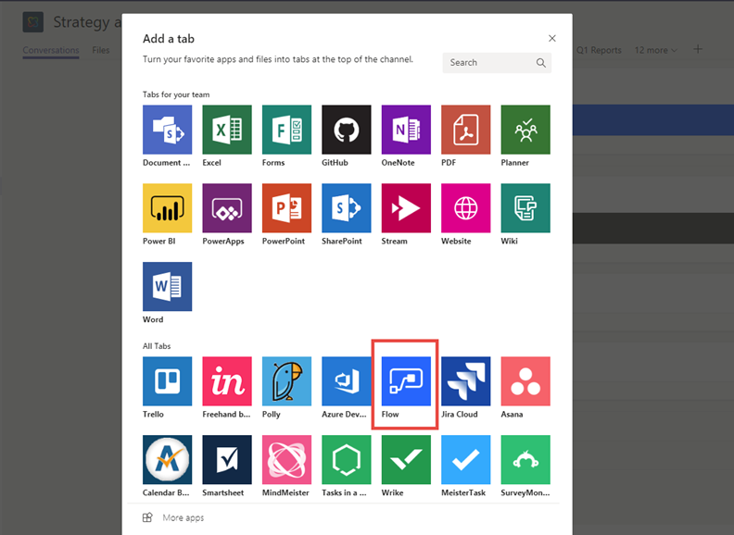Close the Add a tab dialog
The height and width of the screenshot is (535, 734).
(552, 39)
